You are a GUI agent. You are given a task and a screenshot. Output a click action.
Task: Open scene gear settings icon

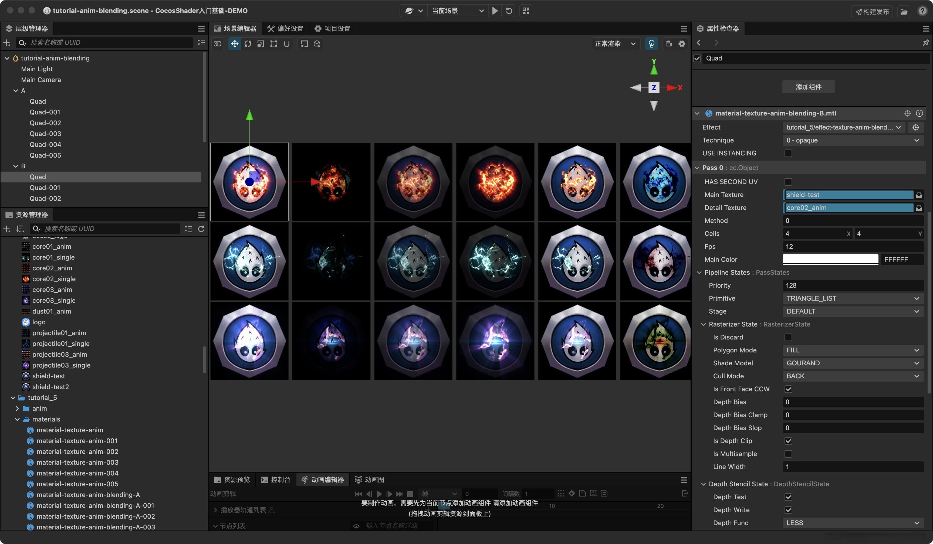682,44
